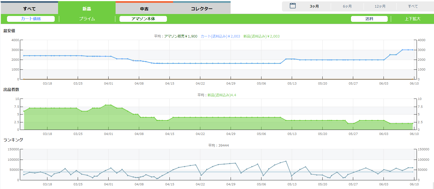Click the 上下拡大 button
The height and width of the screenshot is (189, 434).
click(412, 19)
